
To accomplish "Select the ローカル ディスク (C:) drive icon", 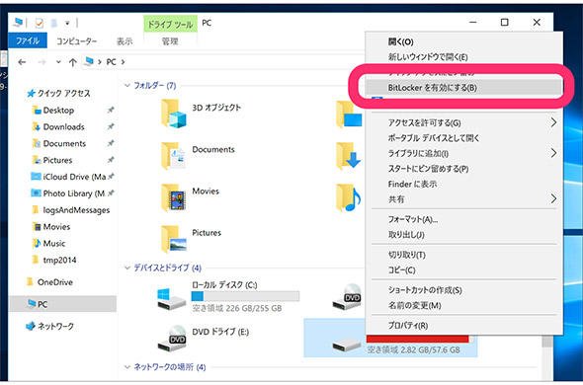I will tap(171, 298).
